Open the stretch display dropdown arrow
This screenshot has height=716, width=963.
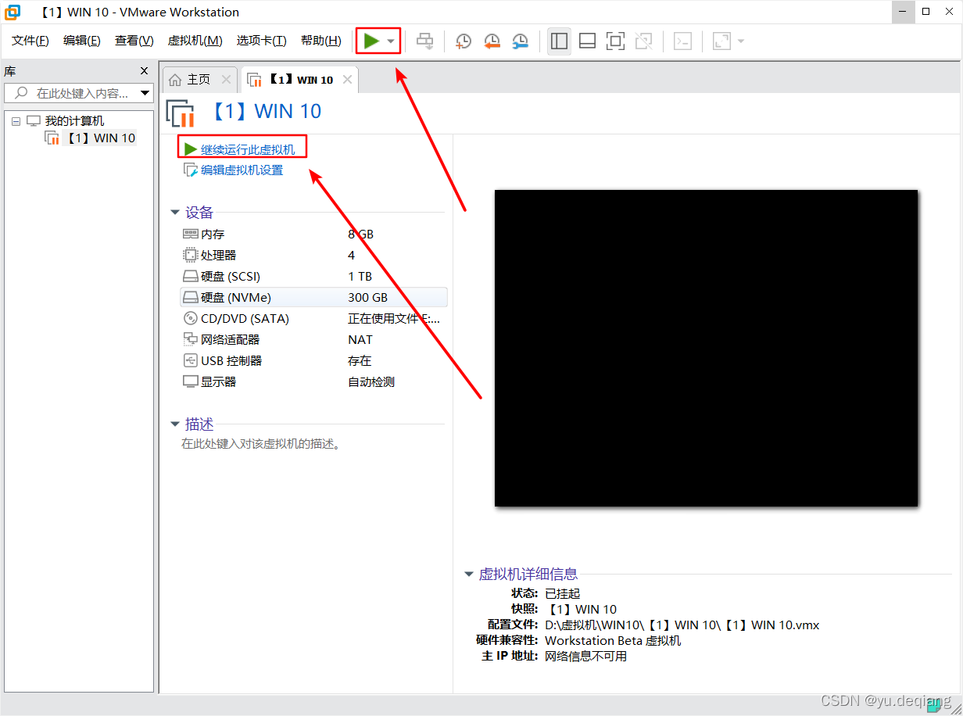point(741,41)
